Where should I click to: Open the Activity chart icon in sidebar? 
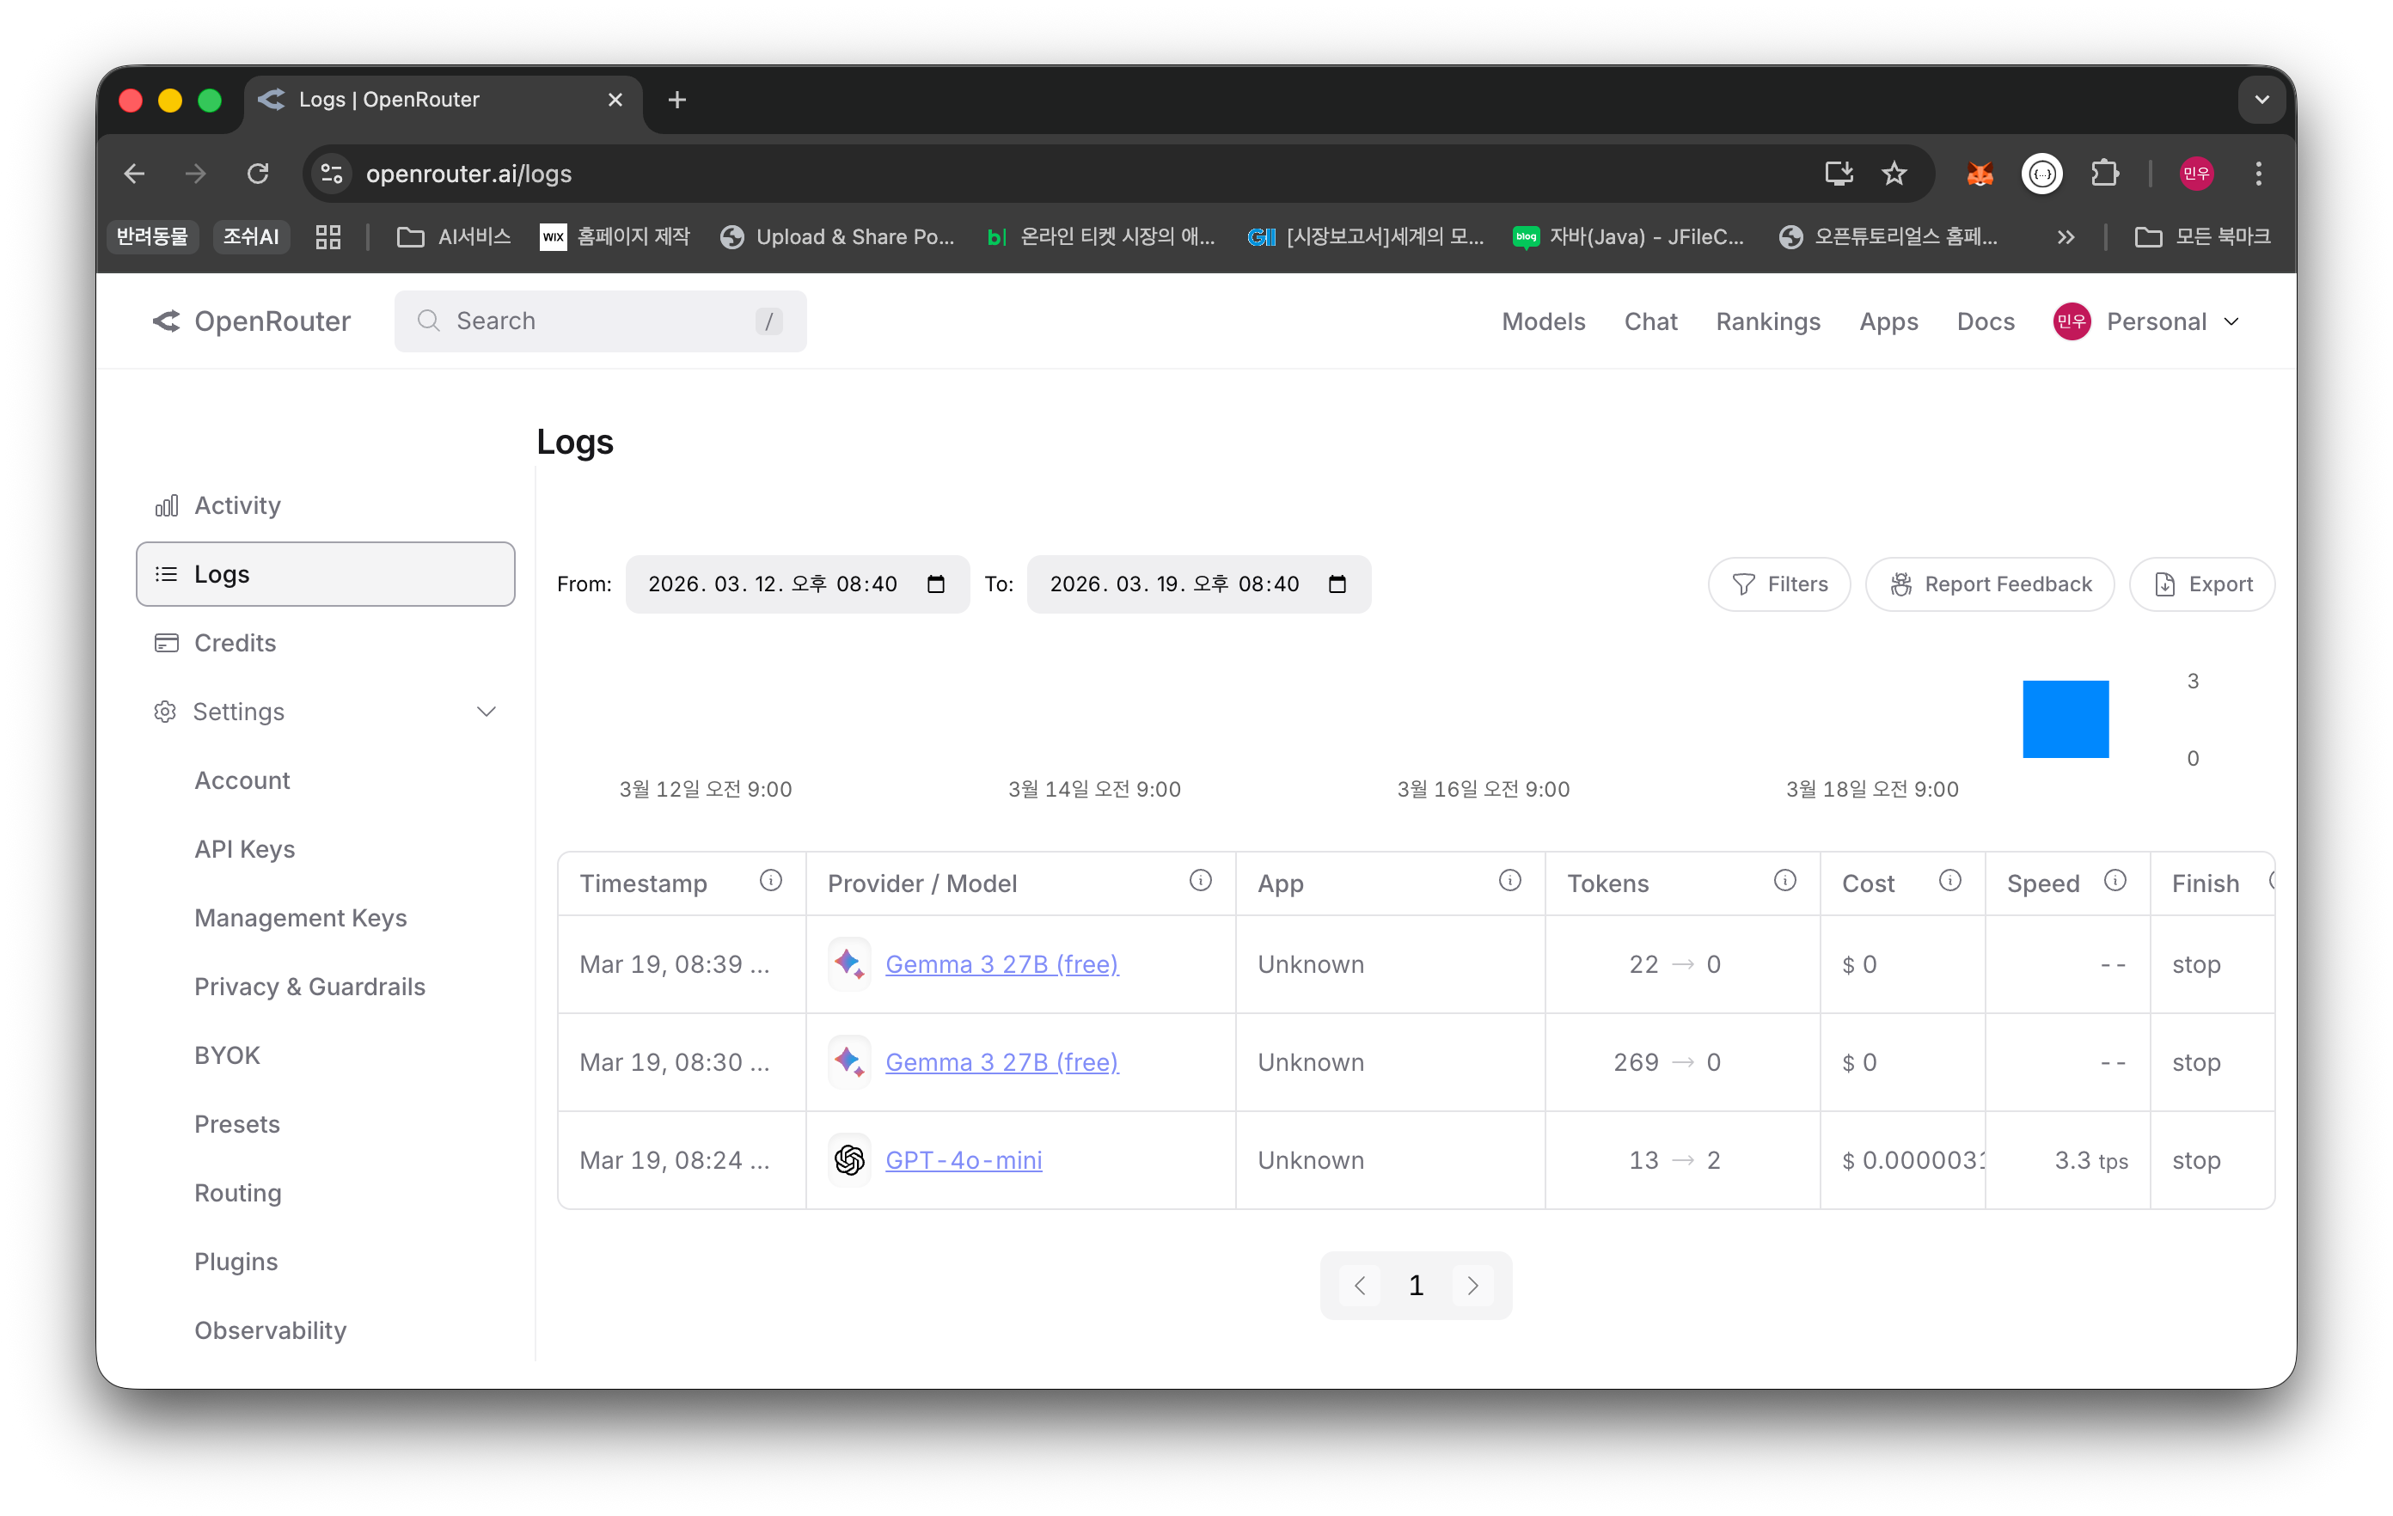coord(166,505)
